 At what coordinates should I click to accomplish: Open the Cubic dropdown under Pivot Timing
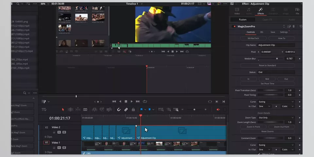coord(288,106)
